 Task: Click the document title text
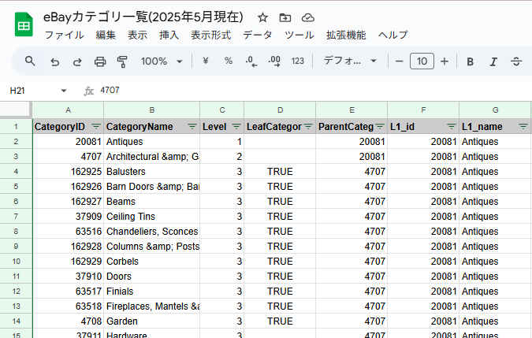pyautogui.click(x=143, y=17)
